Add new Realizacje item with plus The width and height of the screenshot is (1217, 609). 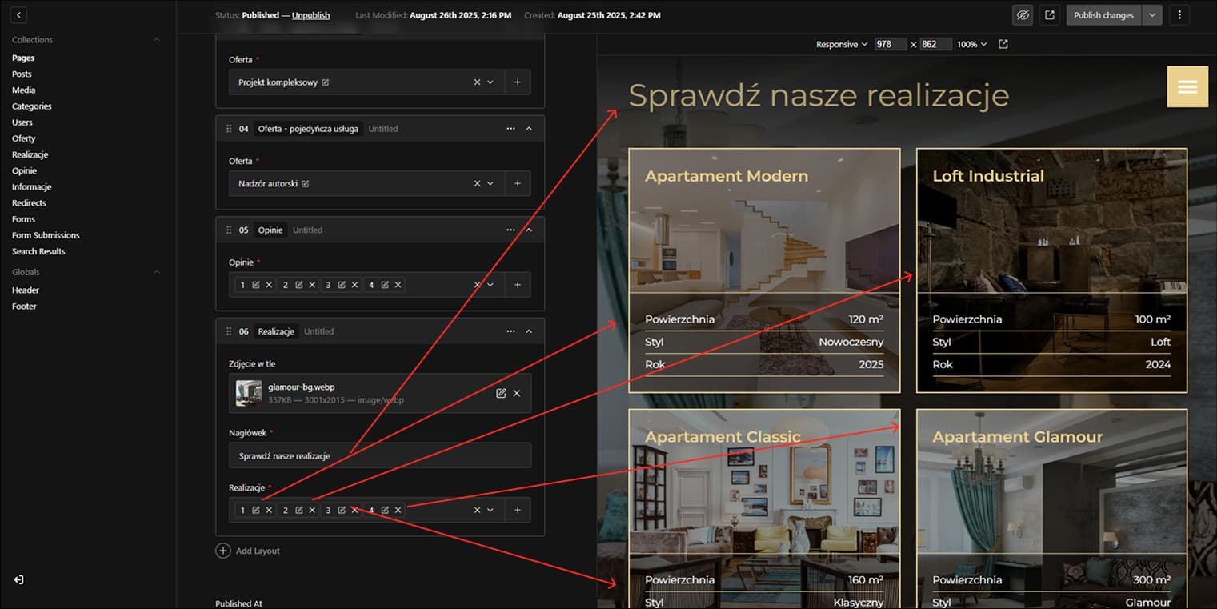click(518, 510)
